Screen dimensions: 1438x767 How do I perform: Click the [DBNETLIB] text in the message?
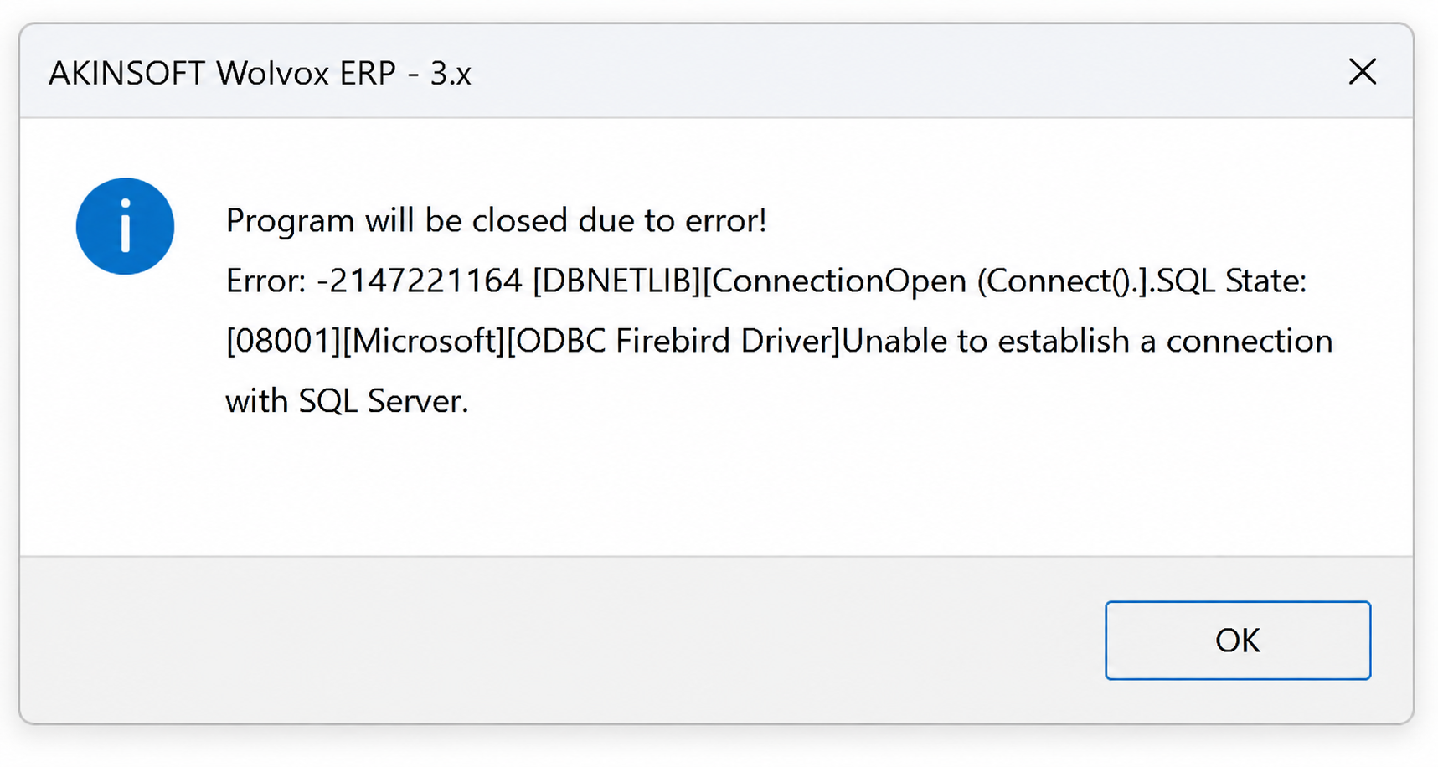coord(616,281)
